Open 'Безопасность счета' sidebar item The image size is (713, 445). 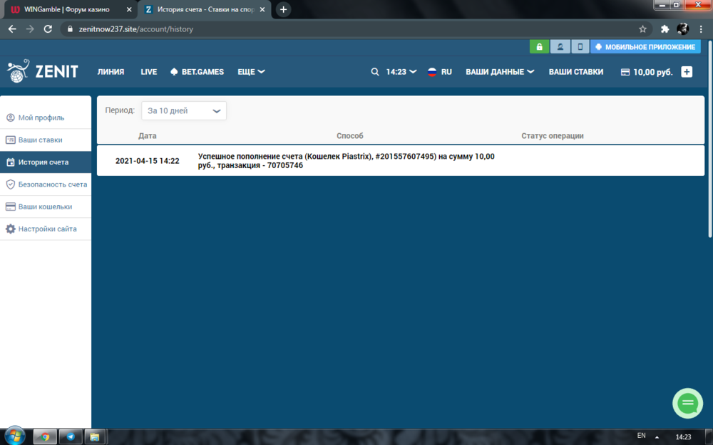[52, 184]
